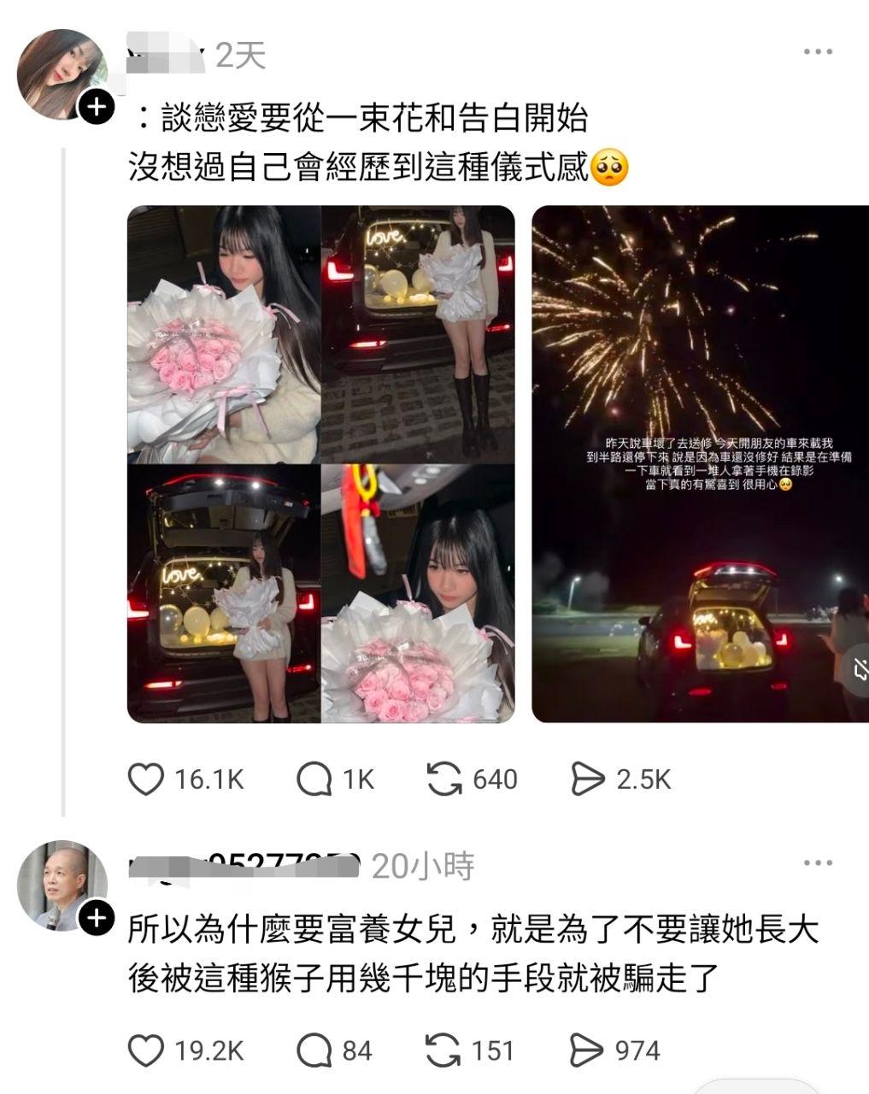Image resolution: width=869 pixels, height=1094 pixels.
Task: Open the reply text starting 所以為什麼
Action: click(x=473, y=954)
